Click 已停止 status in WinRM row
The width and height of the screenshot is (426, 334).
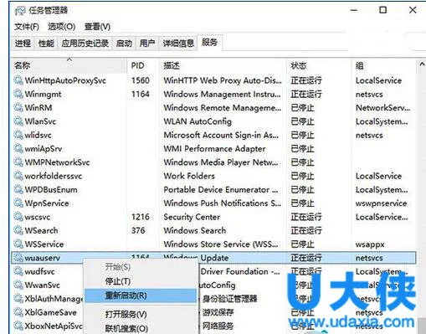[302, 108]
